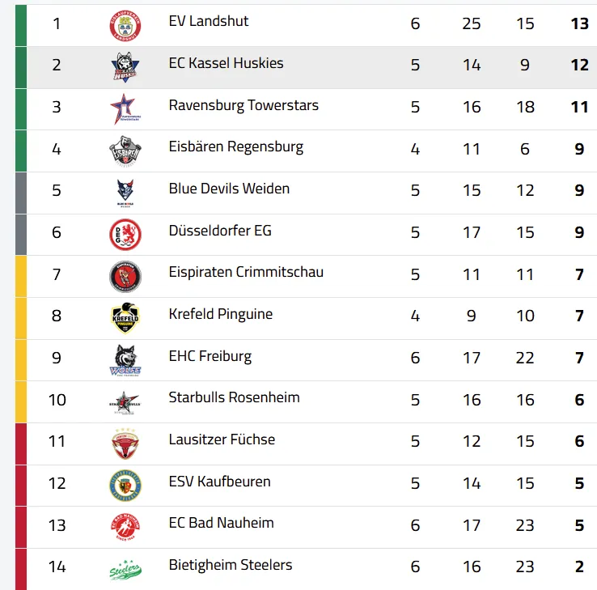The image size is (597, 590).
Task: Click the Eispiraten Crimmitschau round logo
Action: click(125, 276)
